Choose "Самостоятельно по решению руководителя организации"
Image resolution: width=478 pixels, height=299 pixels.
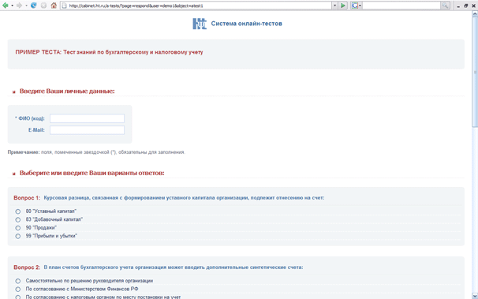click(x=18, y=281)
